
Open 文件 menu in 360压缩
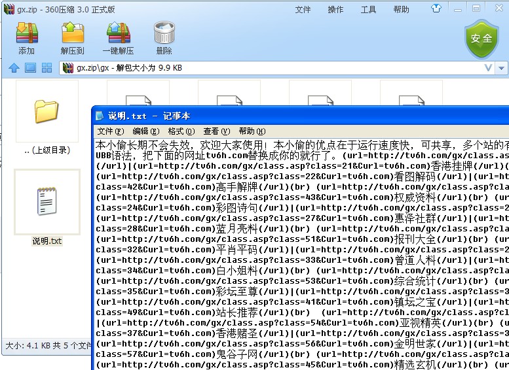click(x=303, y=10)
